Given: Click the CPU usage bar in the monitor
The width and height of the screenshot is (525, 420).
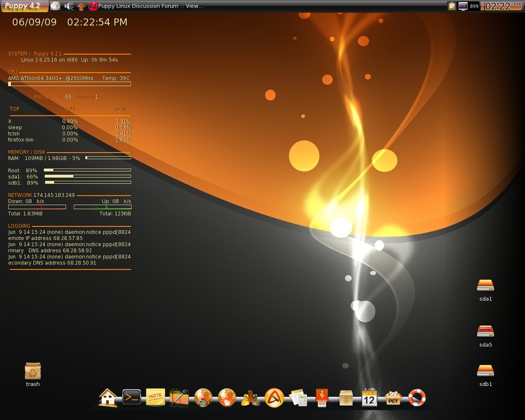Looking at the screenshot, I should pos(70,84).
